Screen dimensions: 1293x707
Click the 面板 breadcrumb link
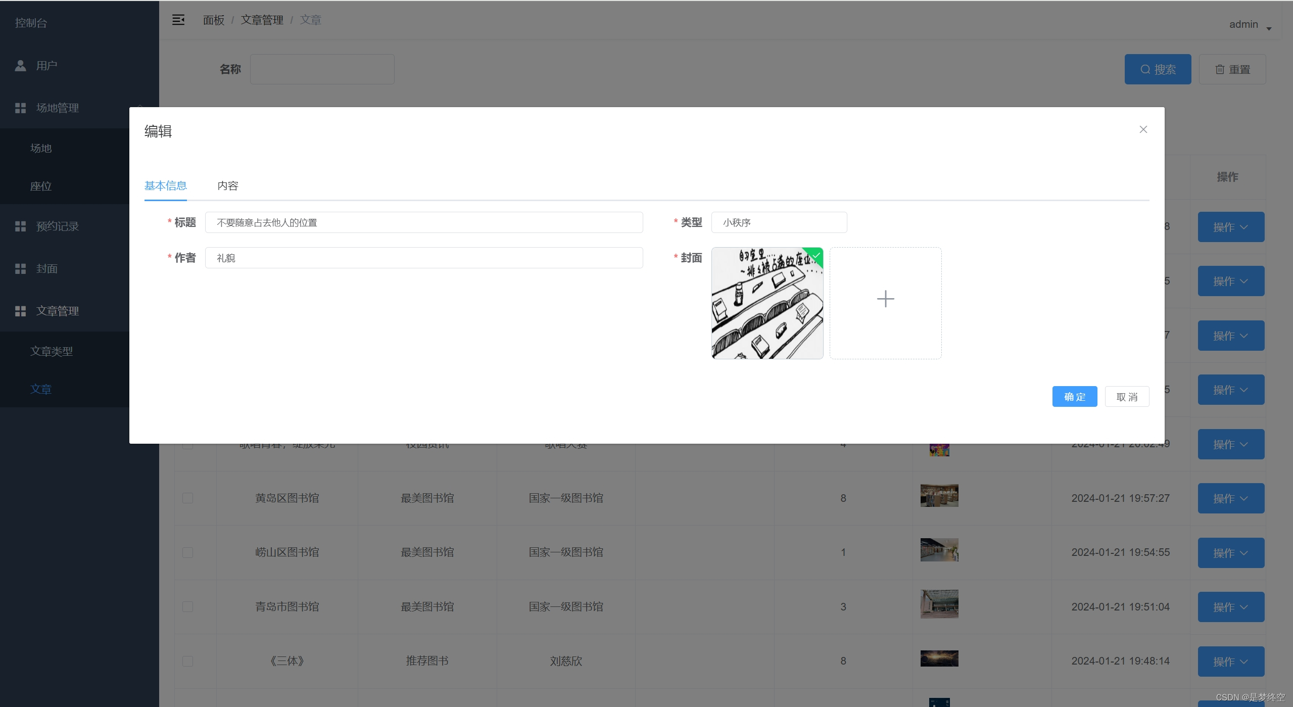click(x=214, y=20)
